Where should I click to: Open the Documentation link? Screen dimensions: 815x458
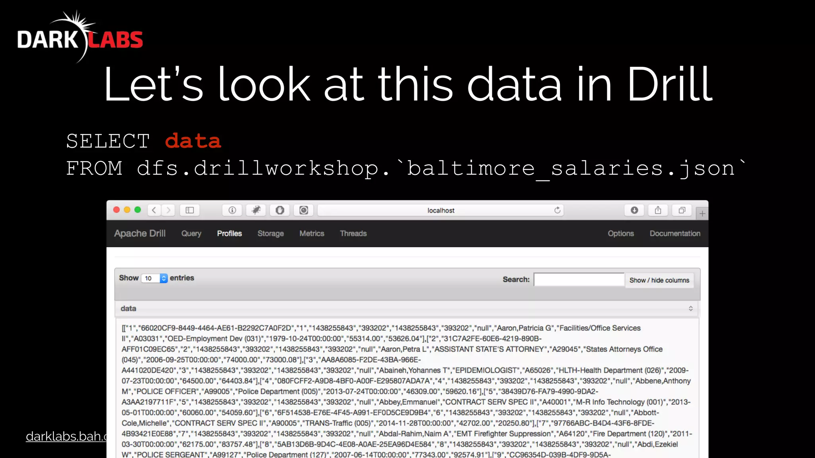pyautogui.click(x=675, y=233)
